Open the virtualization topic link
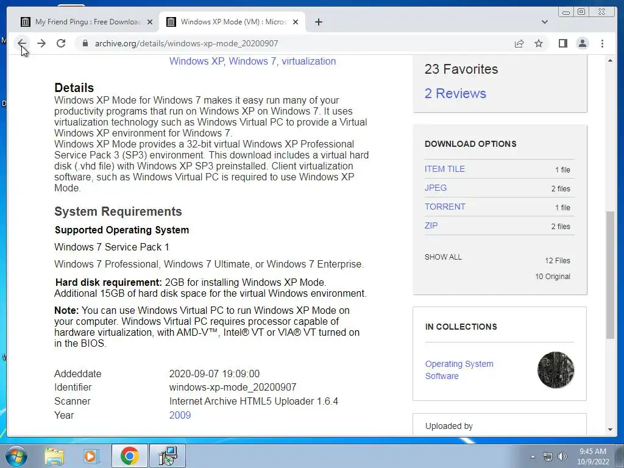This screenshot has height=468, width=624. pos(309,62)
